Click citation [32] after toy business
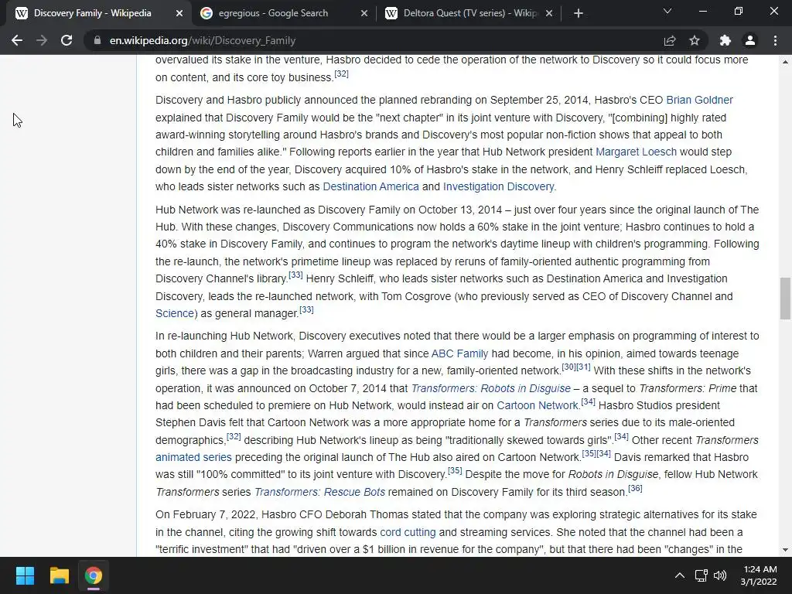792x594 pixels. pyautogui.click(x=341, y=73)
